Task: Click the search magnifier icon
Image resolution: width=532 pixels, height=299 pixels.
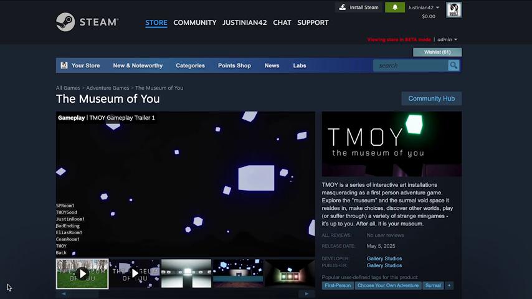Action: coord(454,65)
